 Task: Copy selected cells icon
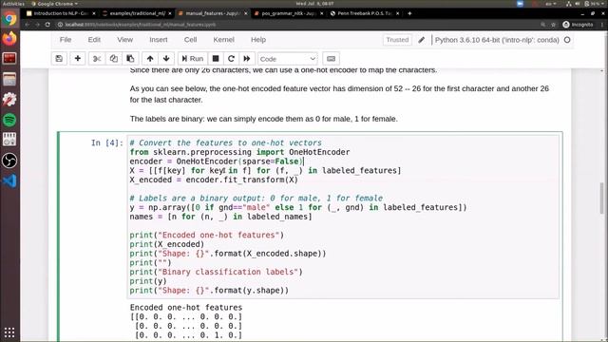tap(114, 59)
